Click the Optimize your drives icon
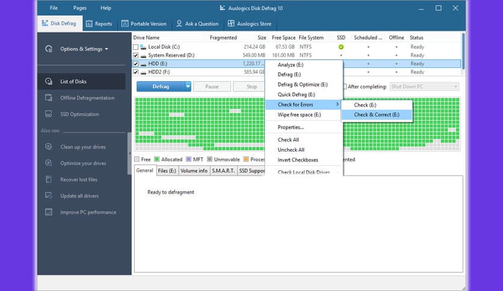The height and width of the screenshot is (291, 503). 49,163
